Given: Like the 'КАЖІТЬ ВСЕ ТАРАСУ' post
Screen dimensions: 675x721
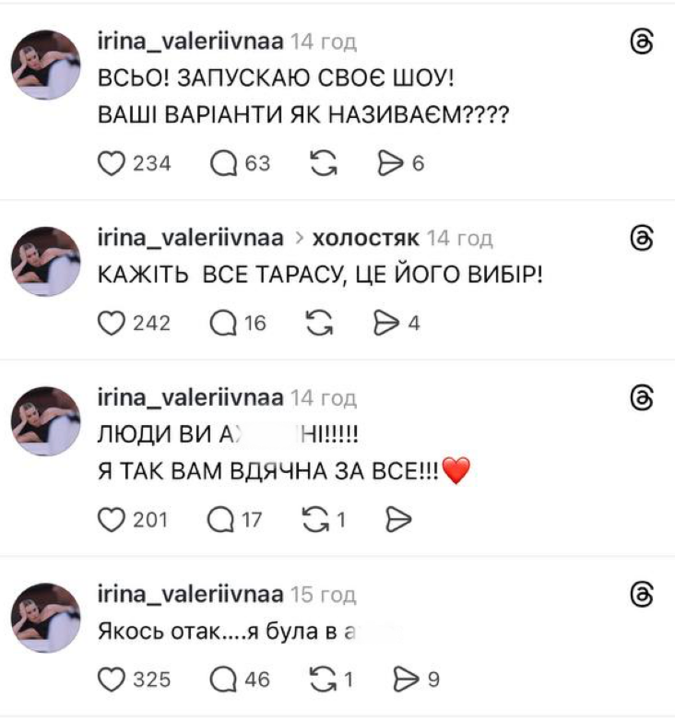Looking at the screenshot, I should coord(112,323).
